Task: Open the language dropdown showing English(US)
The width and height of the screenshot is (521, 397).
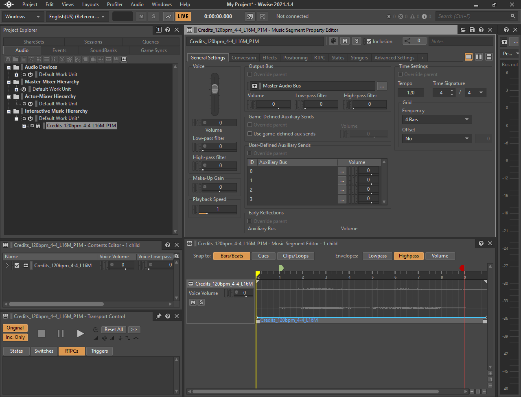Action: coord(77,17)
